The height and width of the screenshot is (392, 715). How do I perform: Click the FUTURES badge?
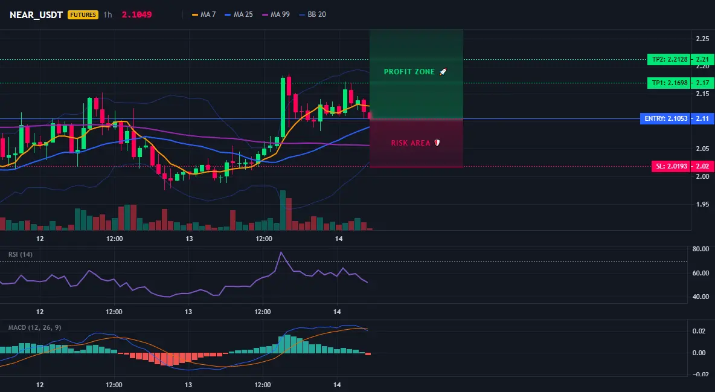pyautogui.click(x=83, y=14)
